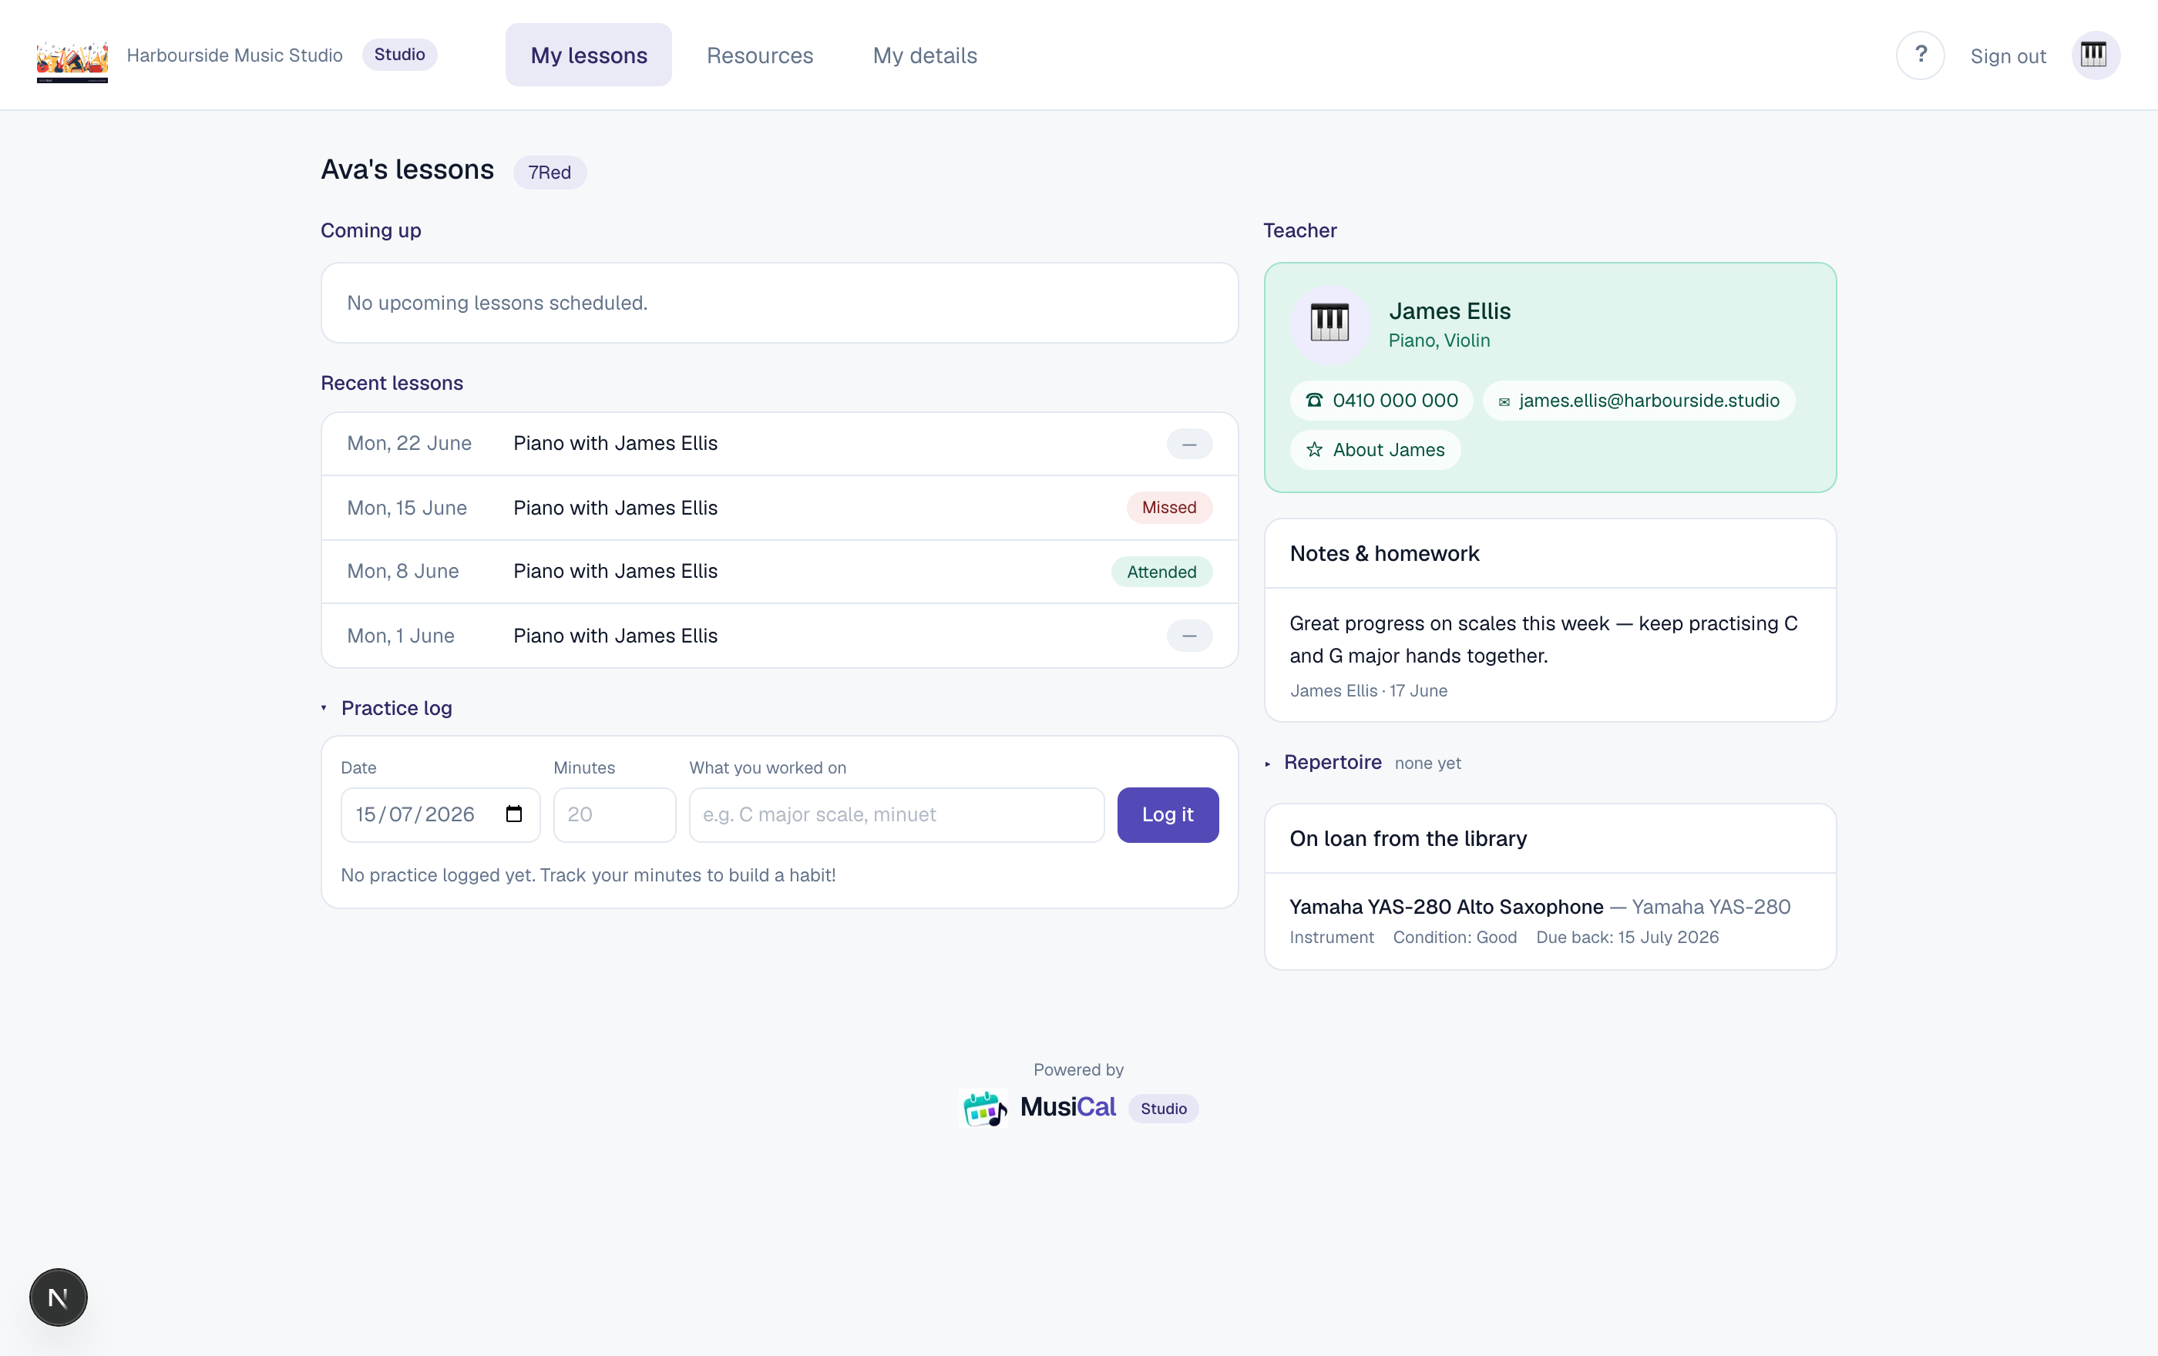
Task: Click James Ellis's piano avatar
Action: click(1329, 324)
